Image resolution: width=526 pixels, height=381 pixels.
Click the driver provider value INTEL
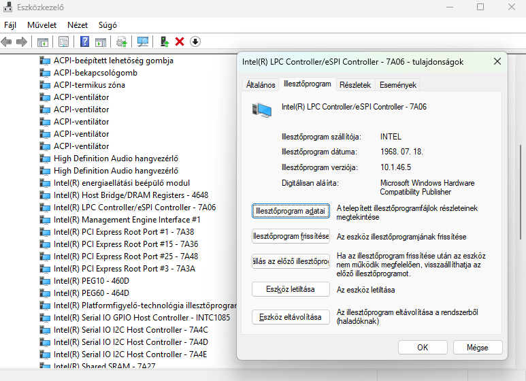(x=391, y=137)
